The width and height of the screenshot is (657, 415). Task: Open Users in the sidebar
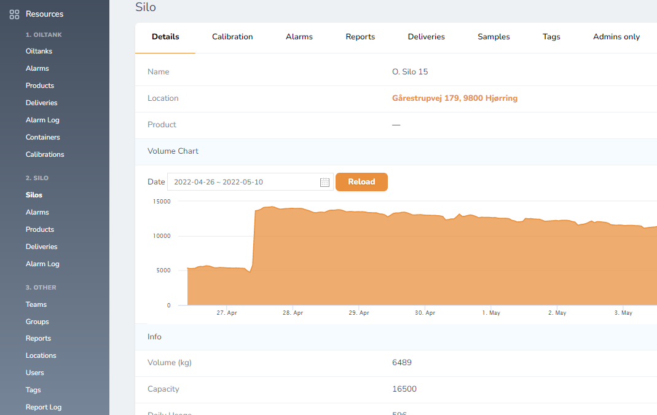click(35, 373)
